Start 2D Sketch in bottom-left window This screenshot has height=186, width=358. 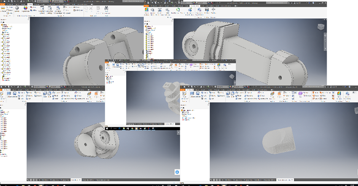pos(2,95)
